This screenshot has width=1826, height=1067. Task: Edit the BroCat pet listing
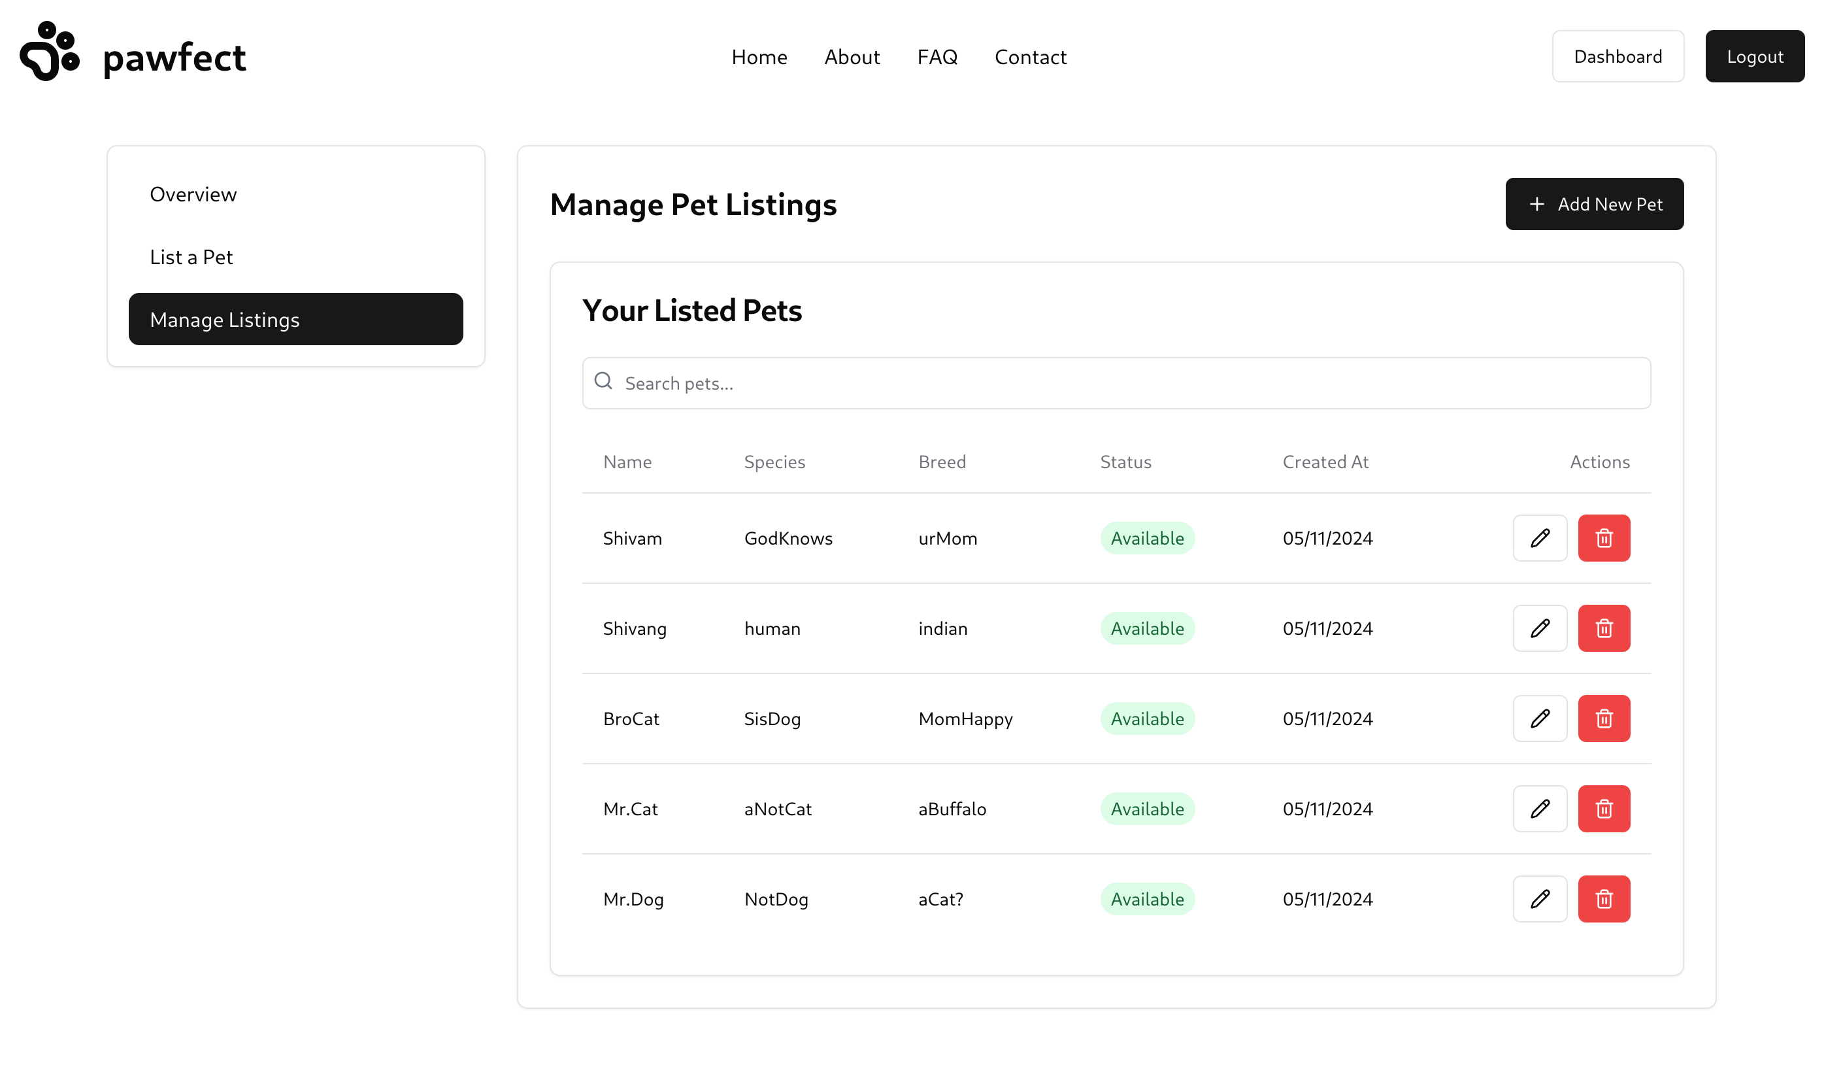tap(1540, 719)
